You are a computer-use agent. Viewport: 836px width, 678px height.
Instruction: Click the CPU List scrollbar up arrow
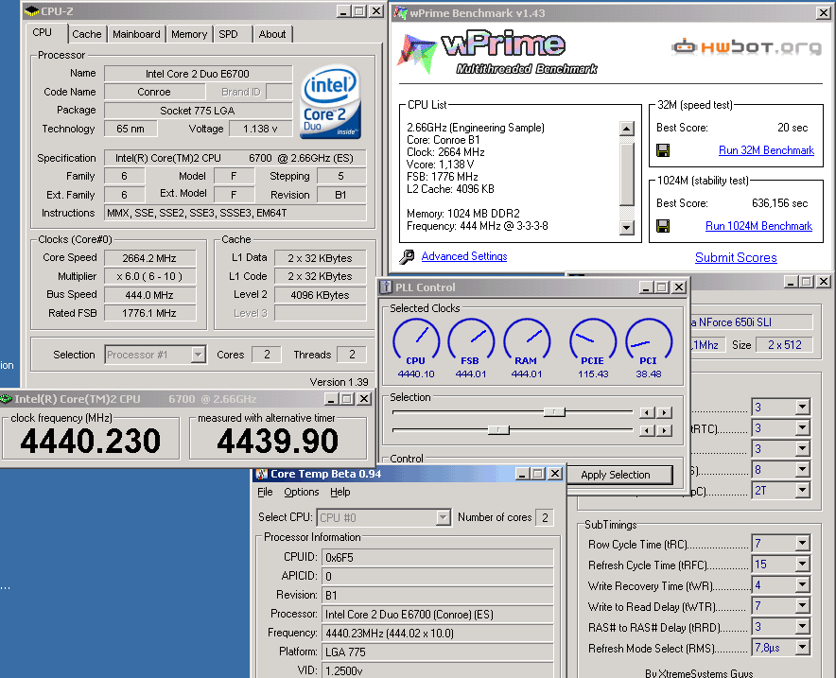627,129
